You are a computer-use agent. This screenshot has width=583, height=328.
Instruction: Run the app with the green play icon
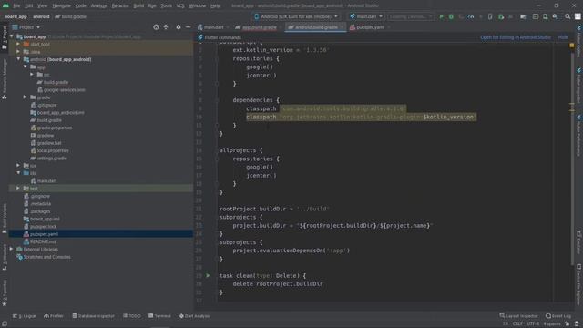(x=441, y=16)
